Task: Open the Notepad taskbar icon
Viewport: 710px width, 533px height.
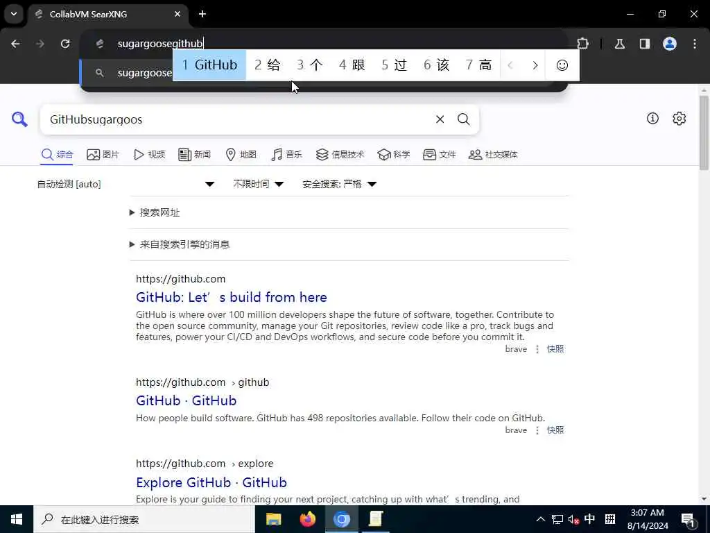Action: (376, 519)
